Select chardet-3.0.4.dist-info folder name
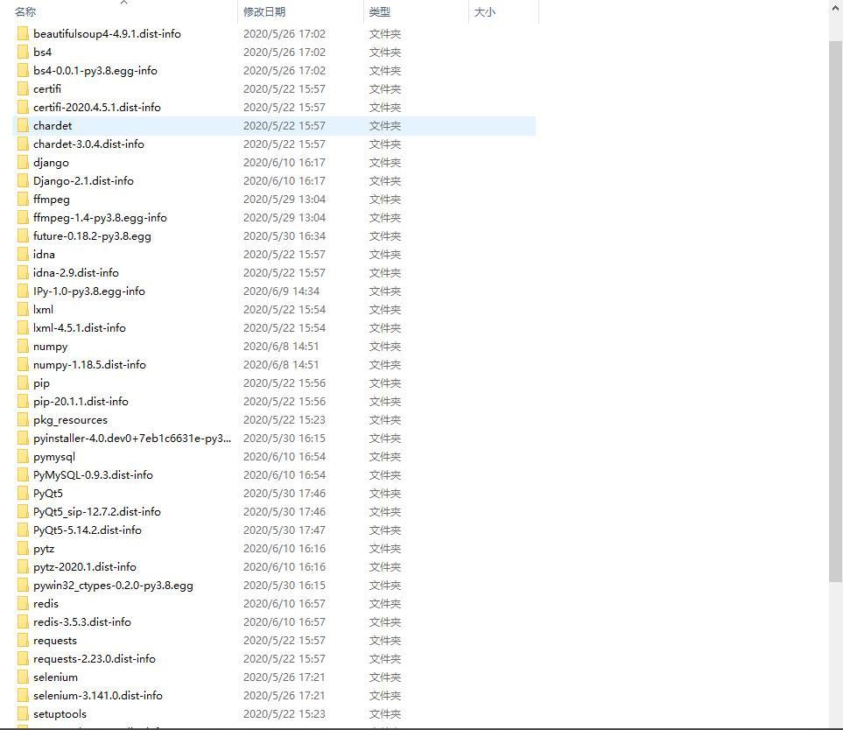This screenshot has width=843, height=730. click(x=88, y=144)
